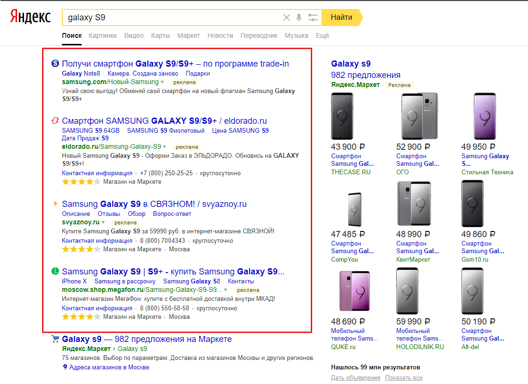Click the Samsung favicon beside trade-in ad
The height and width of the screenshot is (384, 528).
coord(55,63)
